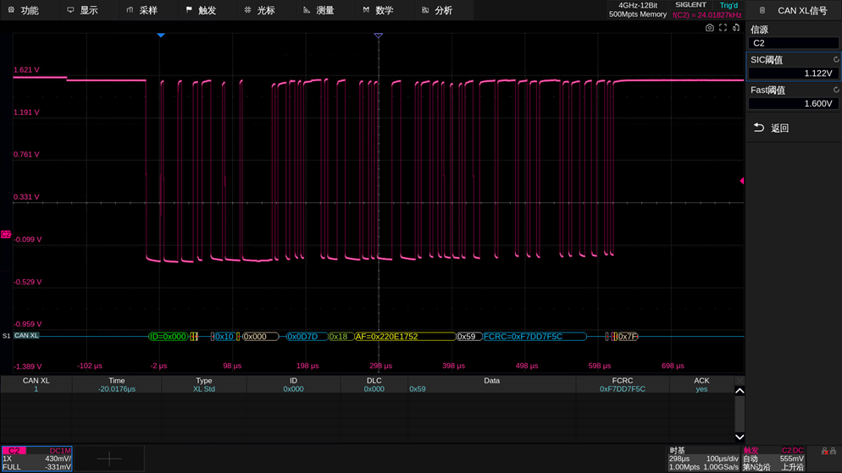Open the 显示 (Display) menu

click(x=83, y=10)
